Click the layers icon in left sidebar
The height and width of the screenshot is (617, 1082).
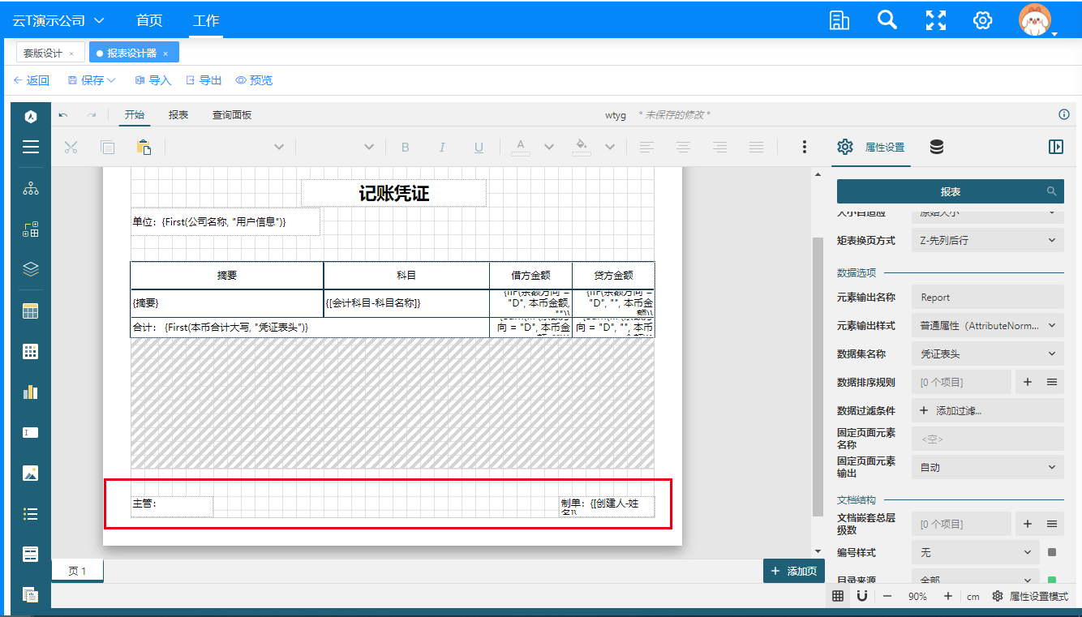pyautogui.click(x=30, y=269)
